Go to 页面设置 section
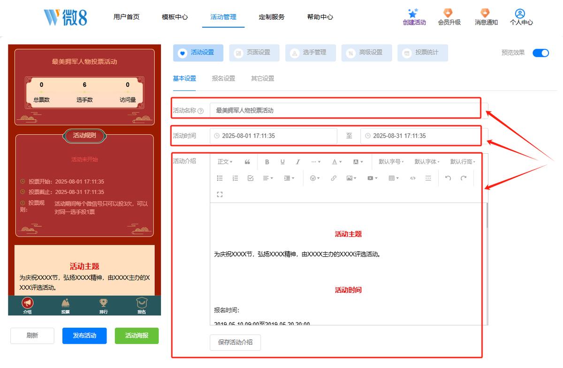The width and height of the screenshot is (563, 368). click(254, 53)
